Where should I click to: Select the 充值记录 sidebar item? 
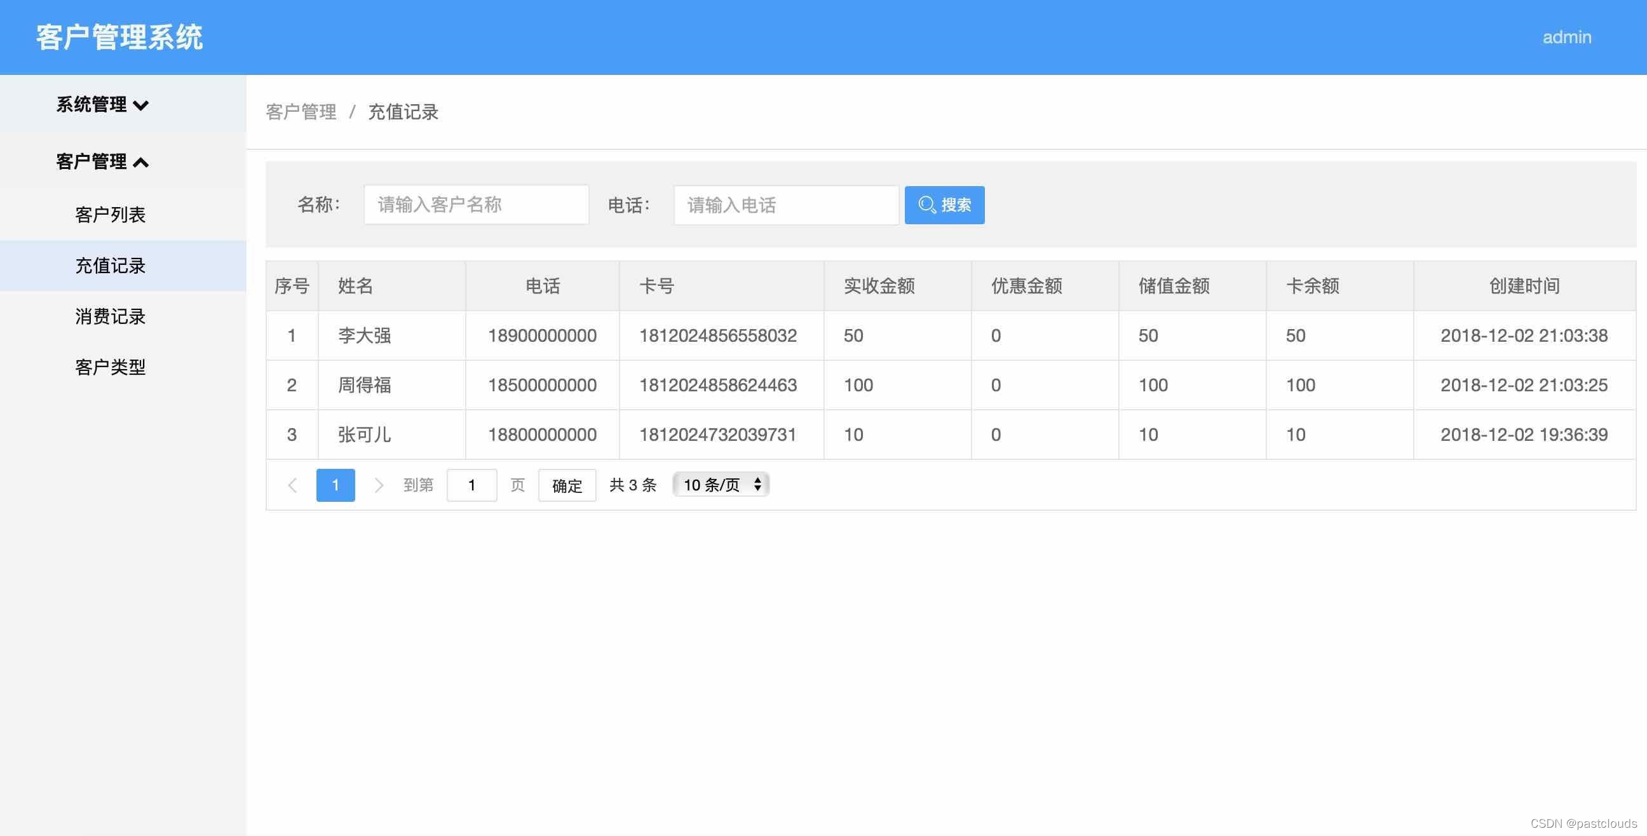(x=110, y=266)
